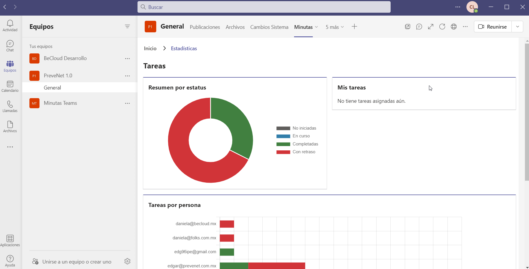Go forward with the title bar arrow
Image resolution: width=529 pixels, height=269 pixels.
tap(15, 7)
